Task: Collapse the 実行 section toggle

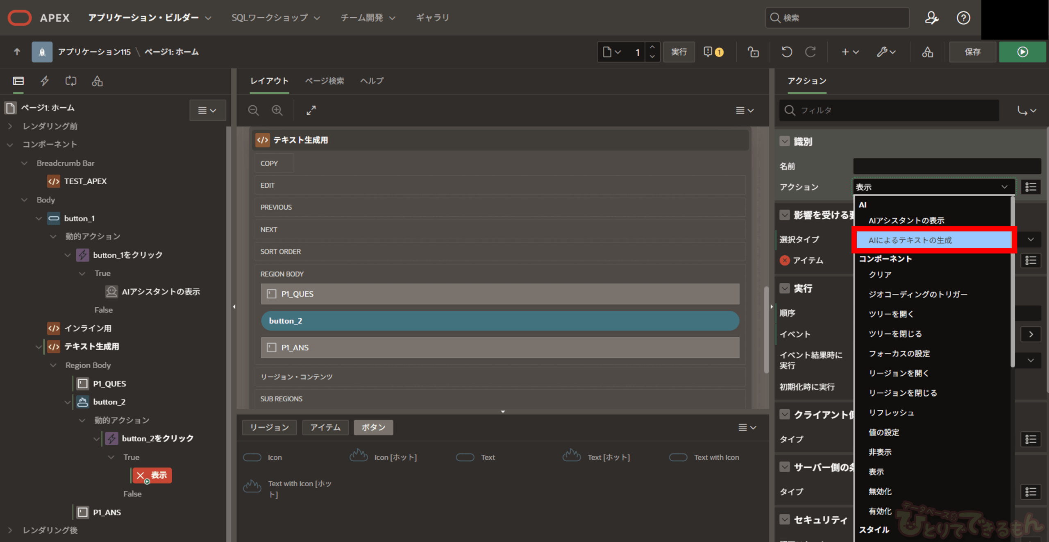Action: pos(784,288)
